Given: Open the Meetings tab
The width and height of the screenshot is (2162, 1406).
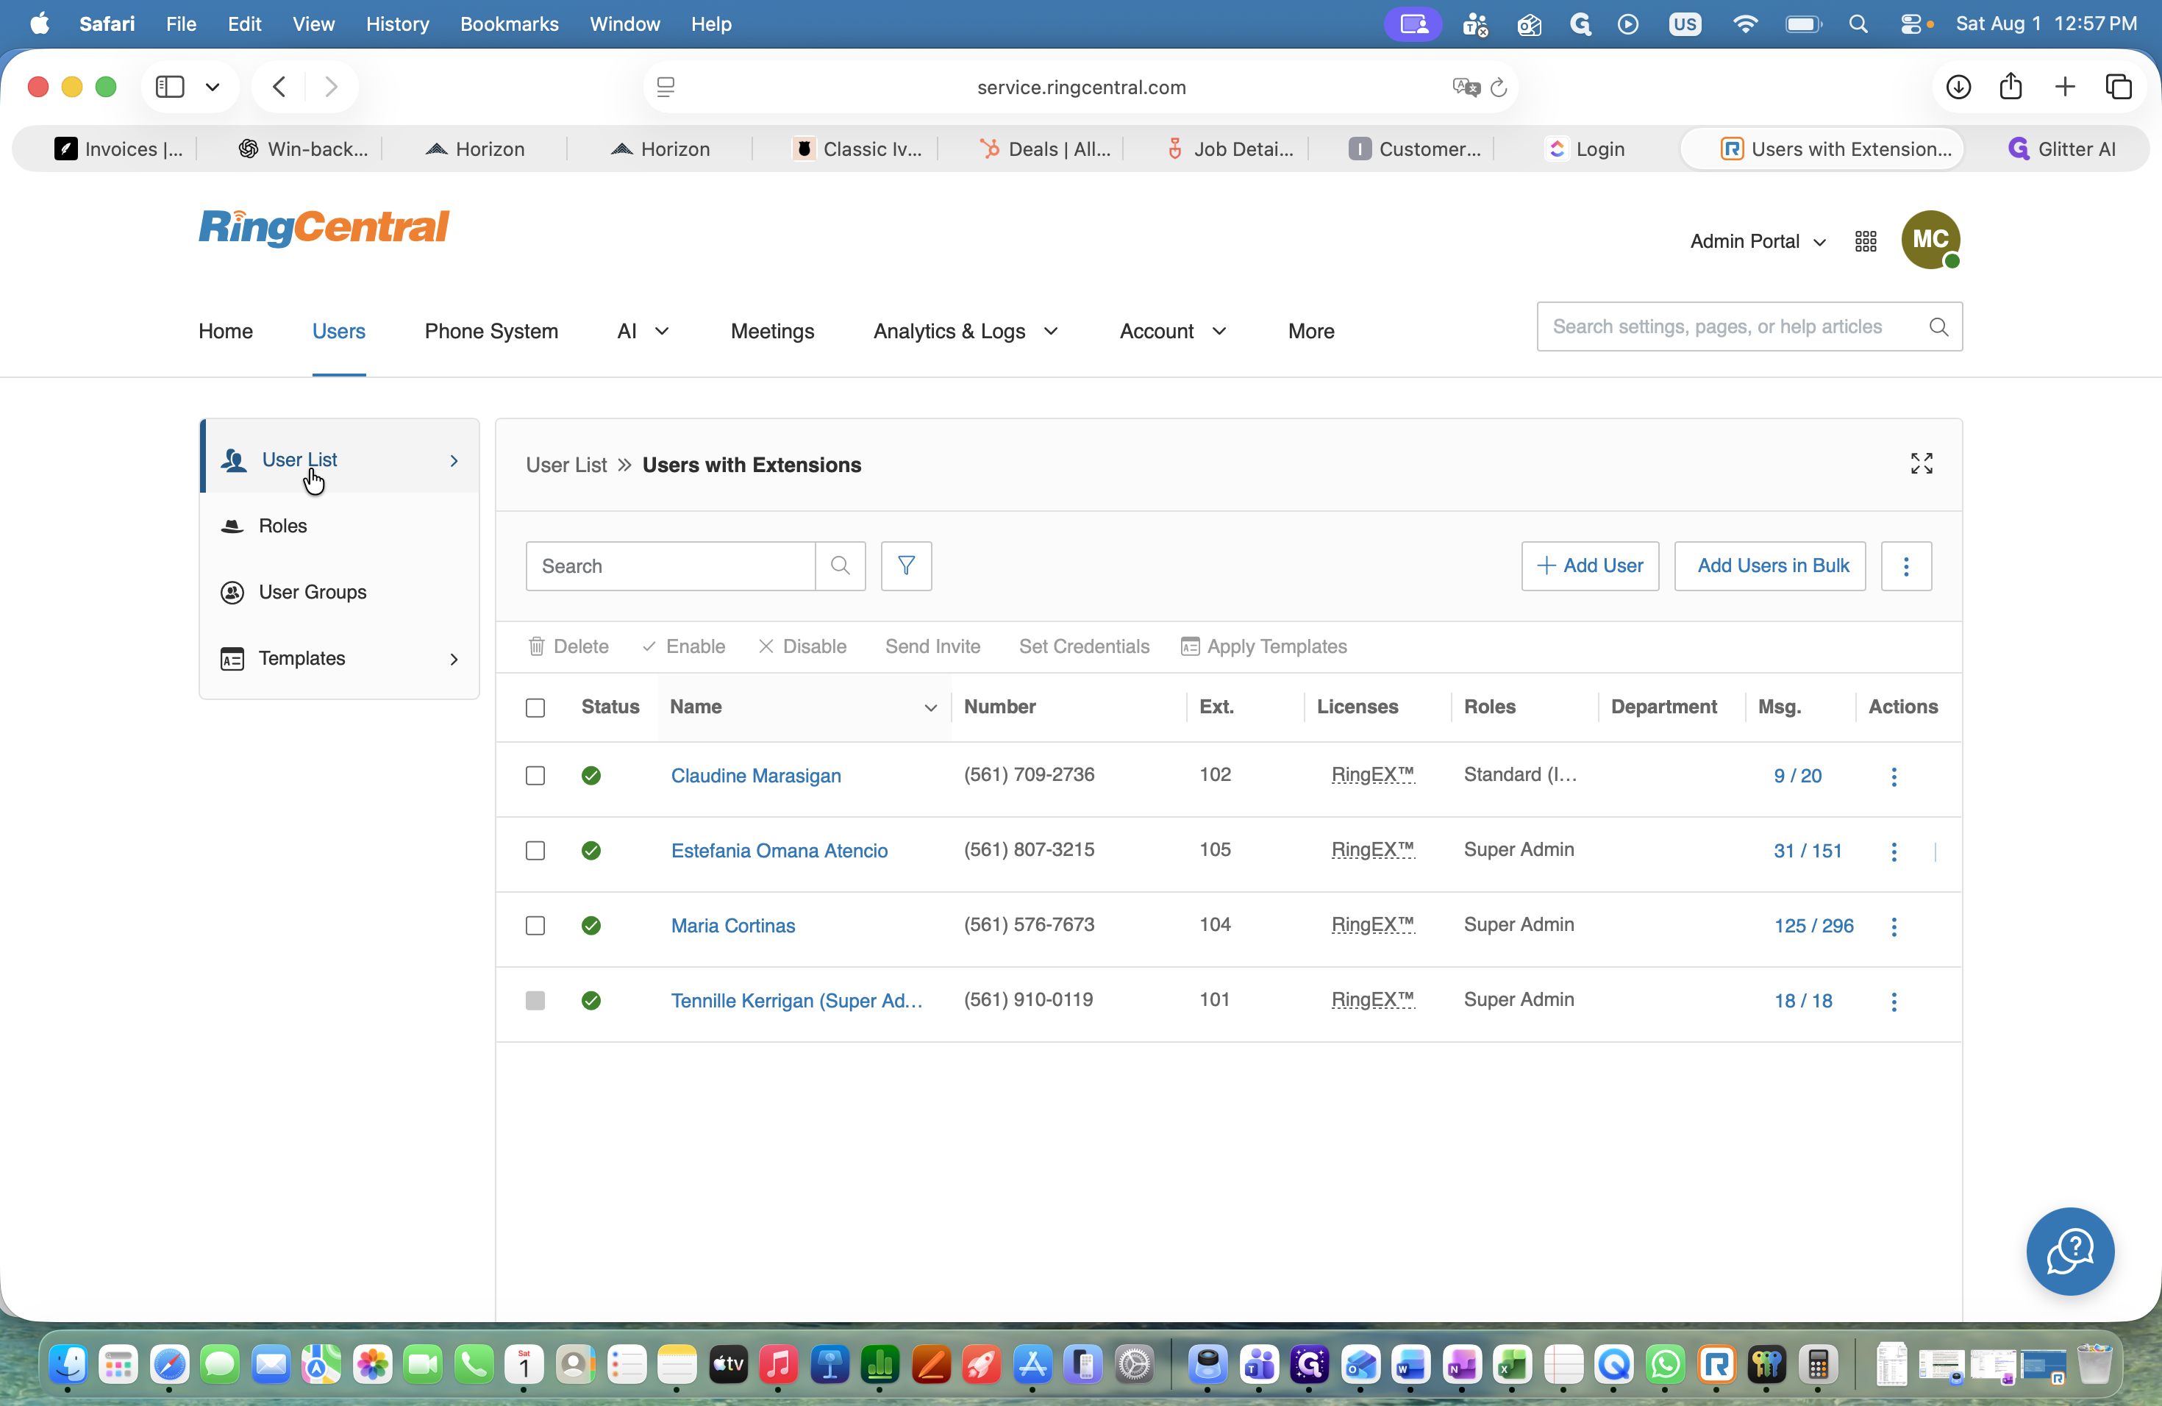Looking at the screenshot, I should tap(772, 332).
